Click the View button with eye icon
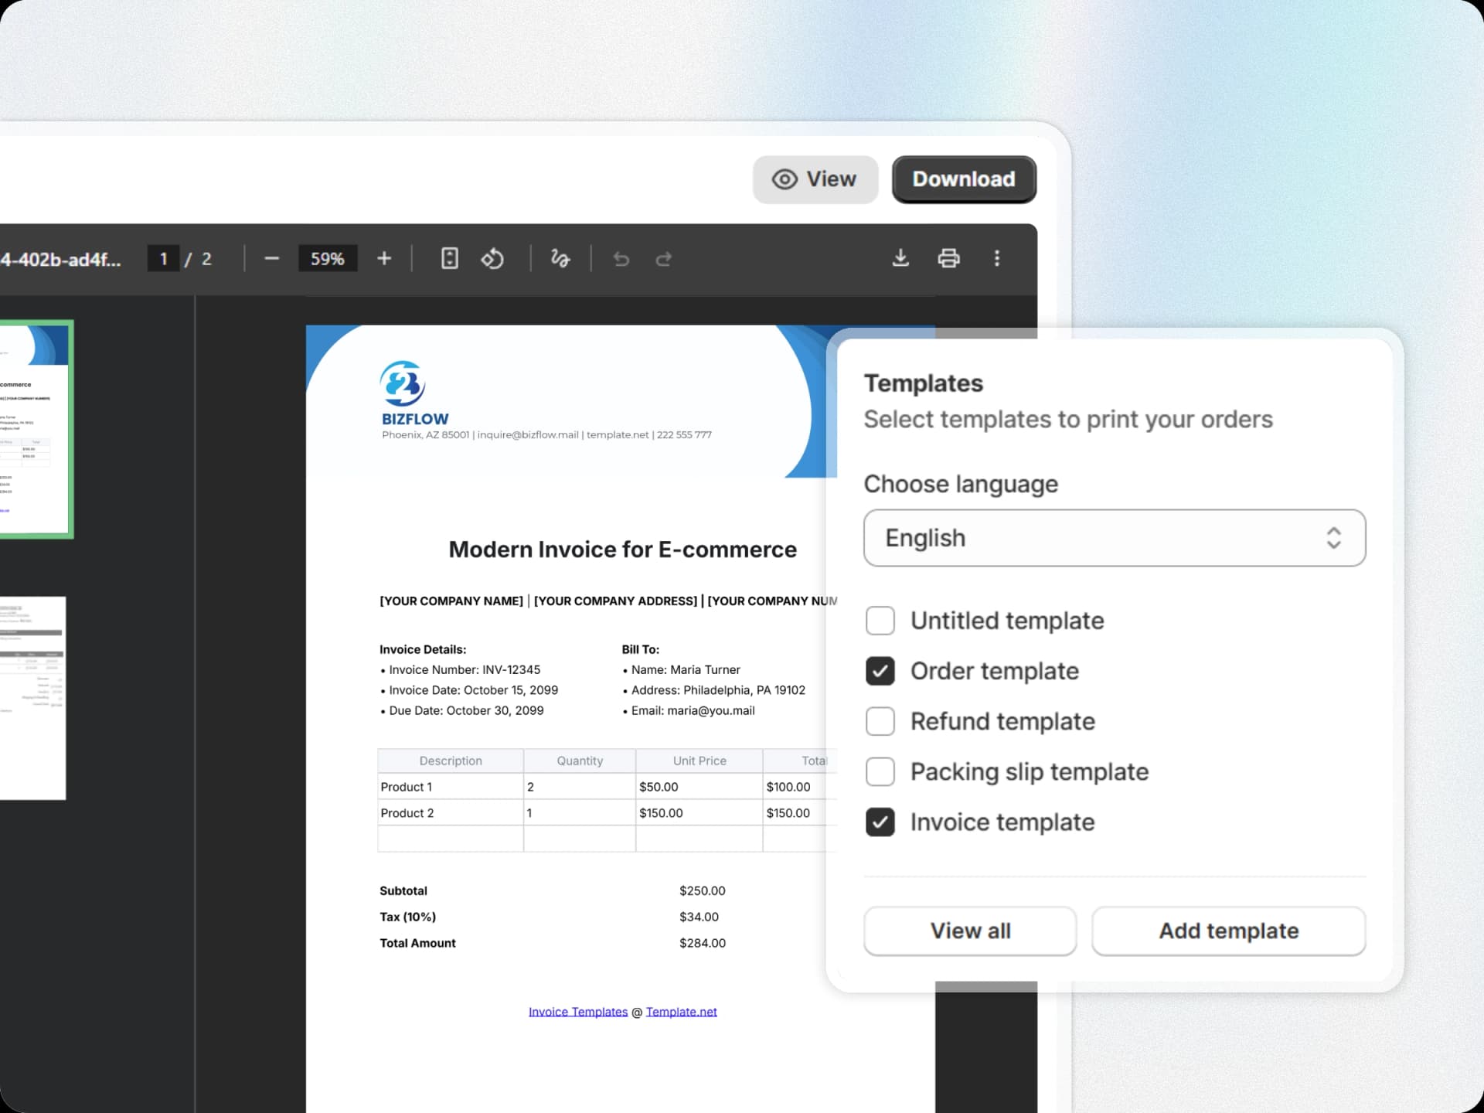The image size is (1484, 1113). coord(815,179)
